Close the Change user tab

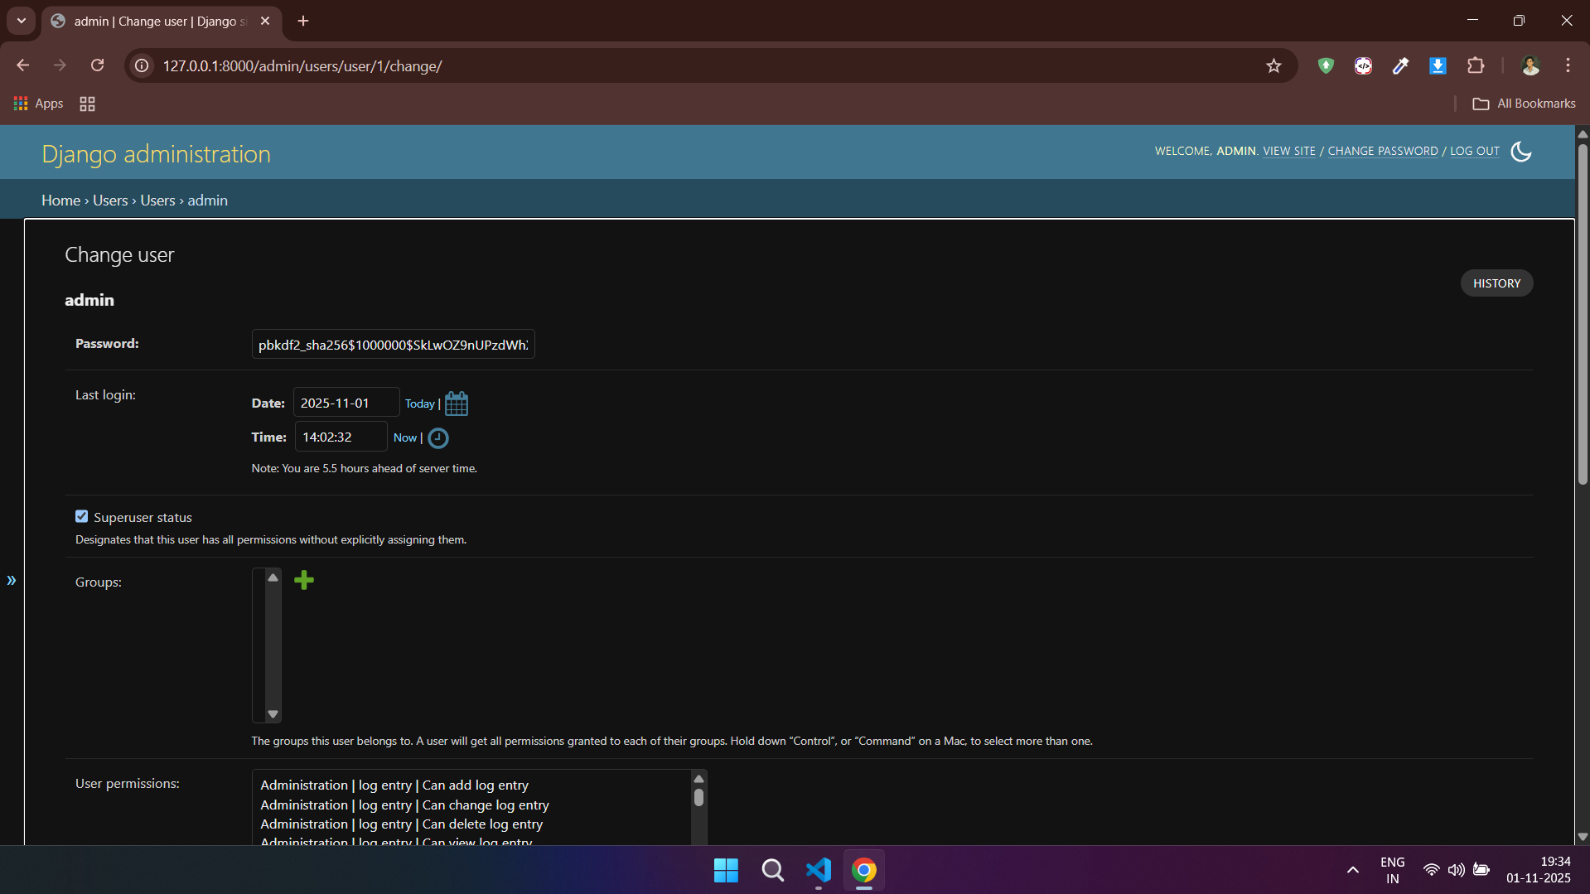[265, 21]
